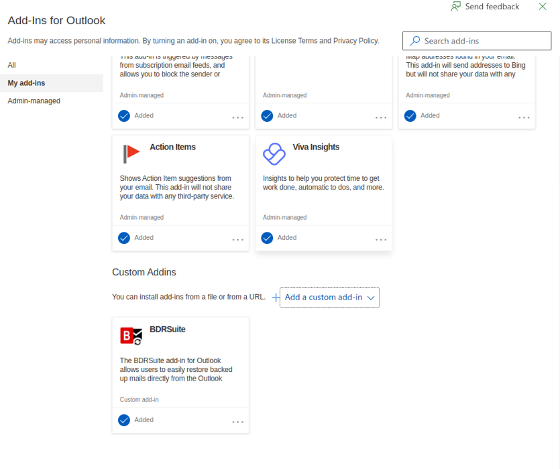This screenshot has width=560, height=469.
Task: Click the "Shows Action Item suggestions" description
Action: pos(177,188)
